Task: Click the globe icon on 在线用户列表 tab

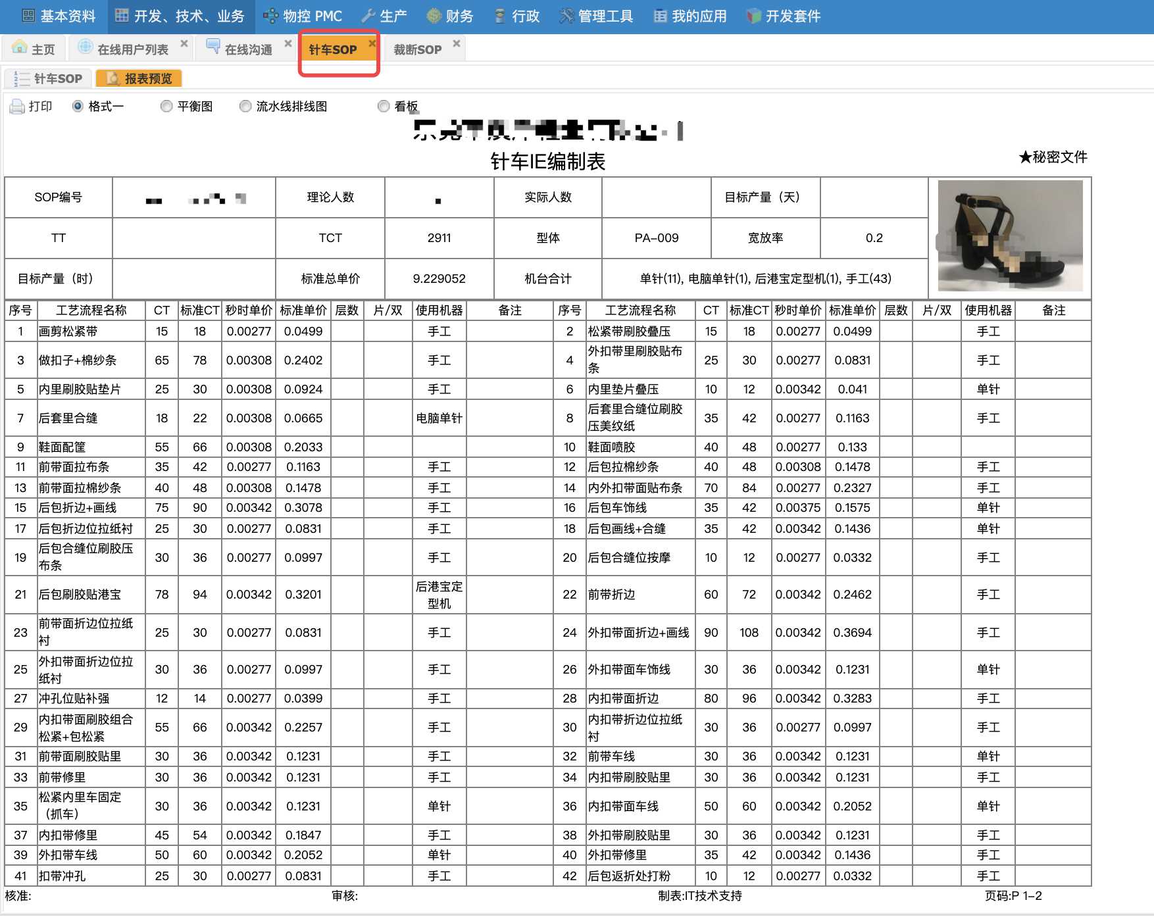Action: (x=86, y=48)
